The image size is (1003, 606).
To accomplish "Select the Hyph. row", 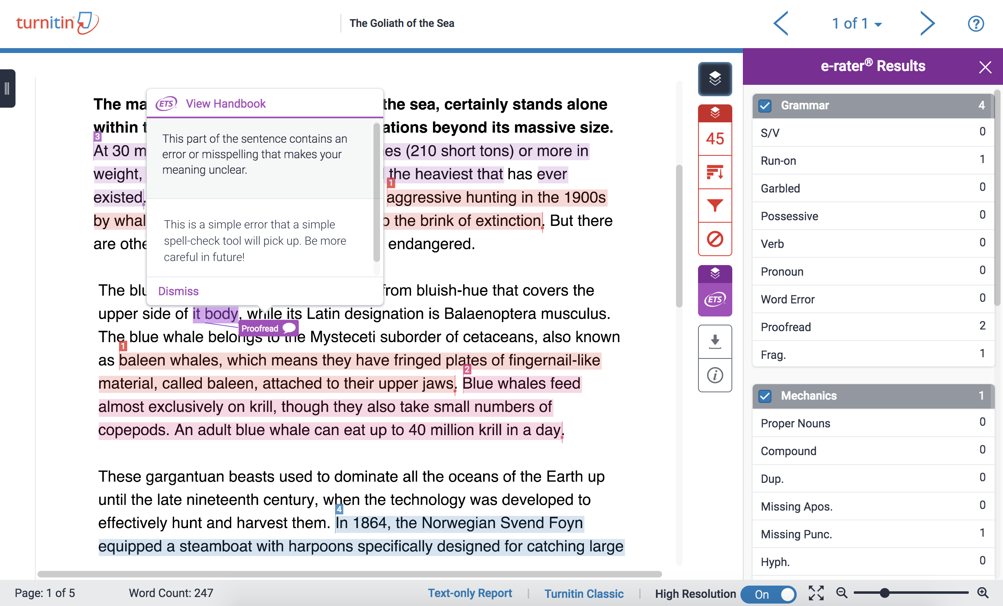I will pyautogui.click(x=873, y=562).
